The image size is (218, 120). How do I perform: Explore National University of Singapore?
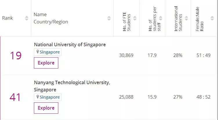[x=46, y=63]
